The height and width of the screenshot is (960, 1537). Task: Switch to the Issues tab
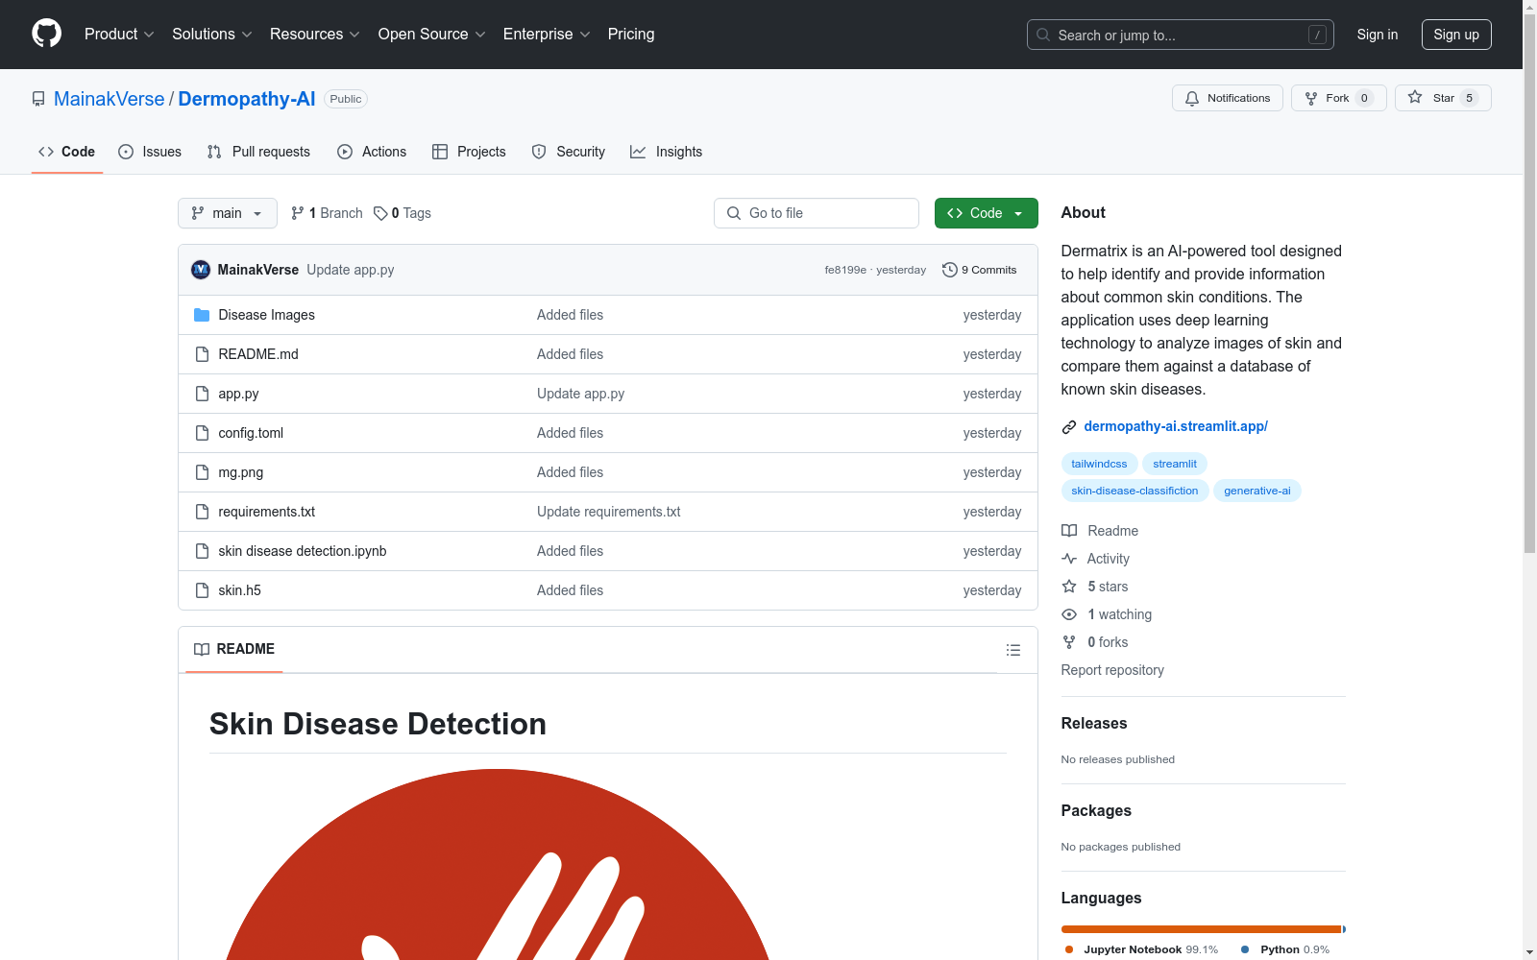click(x=150, y=152)
